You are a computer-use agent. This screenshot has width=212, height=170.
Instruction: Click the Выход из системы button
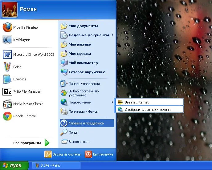pos(63,154)
